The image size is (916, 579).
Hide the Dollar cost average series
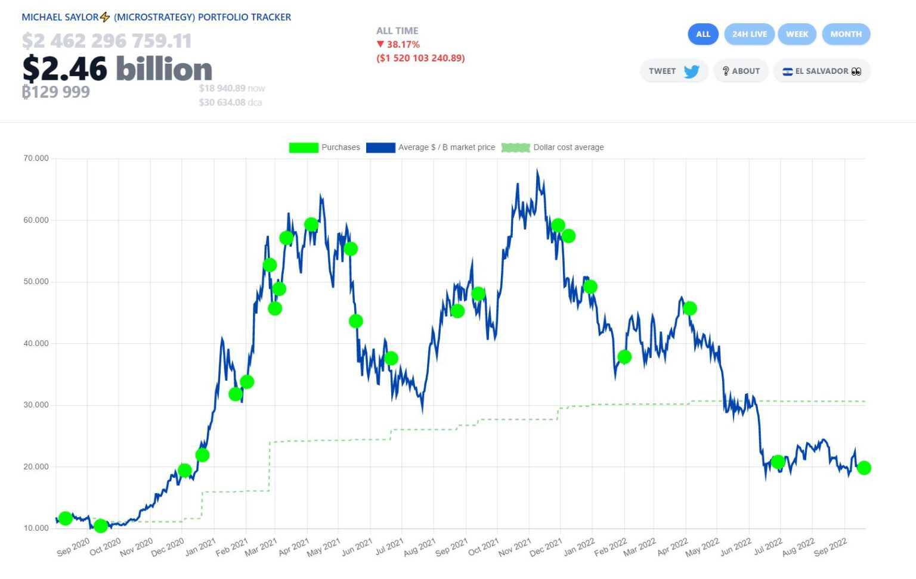pyautogui.click(x=568, y=147)
